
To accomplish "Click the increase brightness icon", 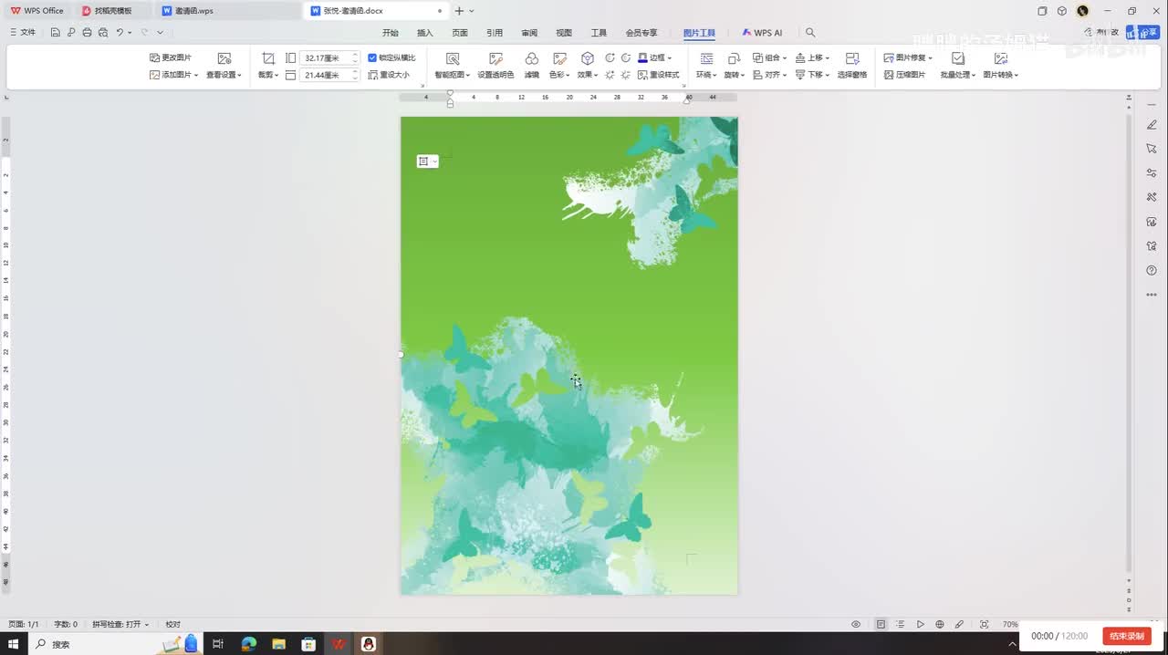I will coord(610,75).
